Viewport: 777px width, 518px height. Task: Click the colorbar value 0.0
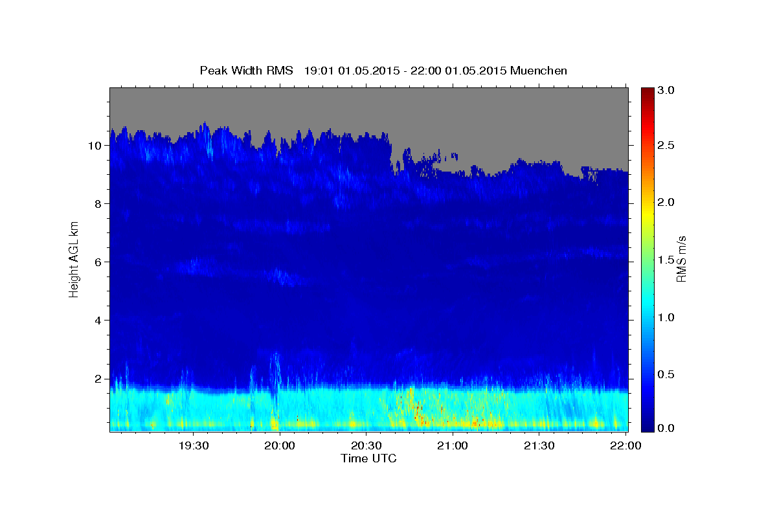coord(666,428)
